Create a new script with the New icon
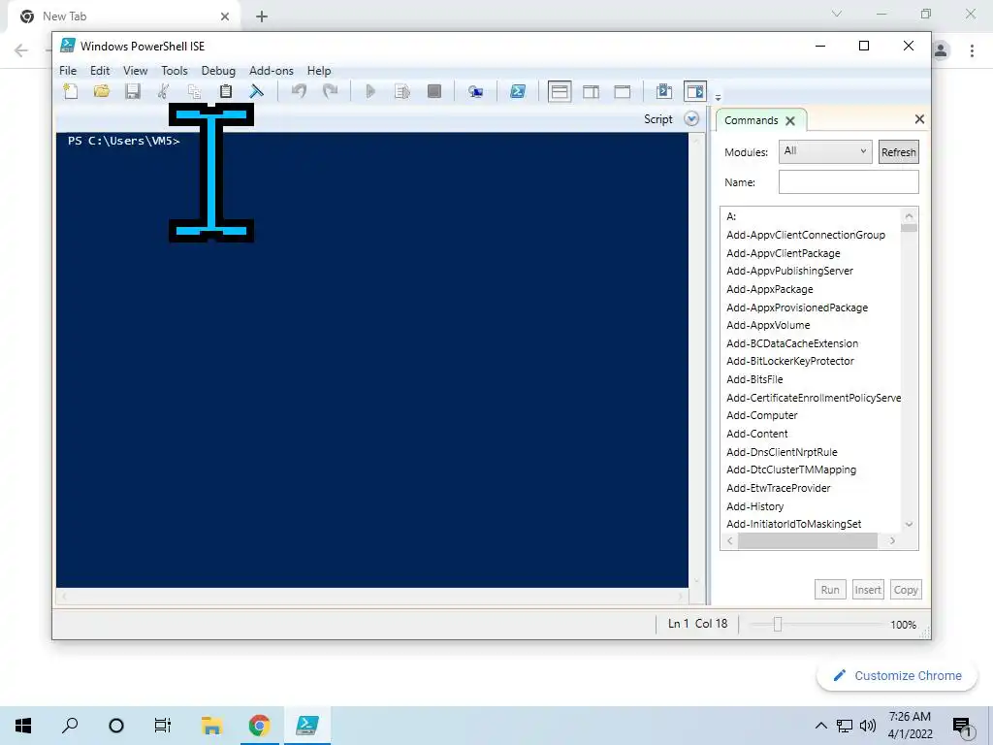 71,91
